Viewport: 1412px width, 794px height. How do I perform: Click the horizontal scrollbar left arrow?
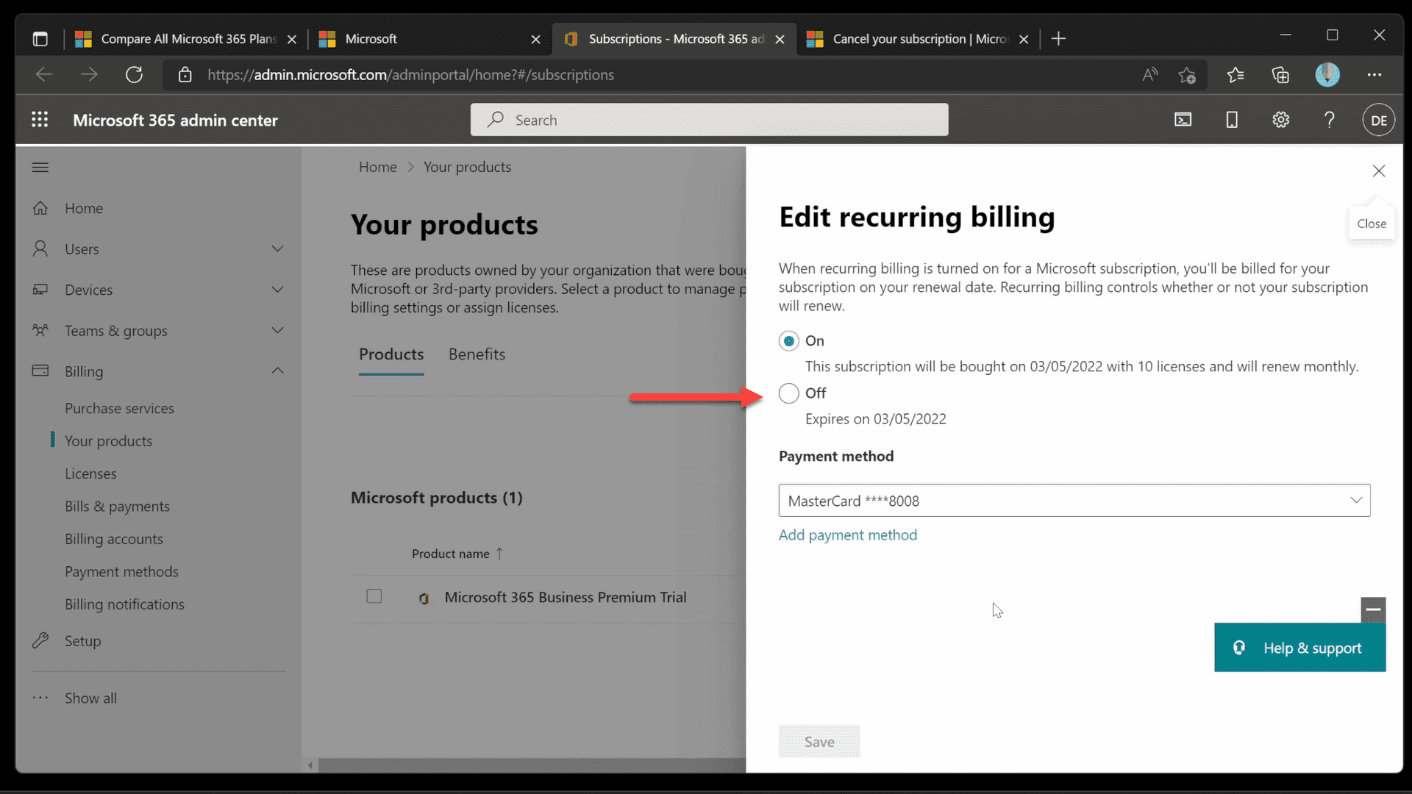(x=310, y=765)
